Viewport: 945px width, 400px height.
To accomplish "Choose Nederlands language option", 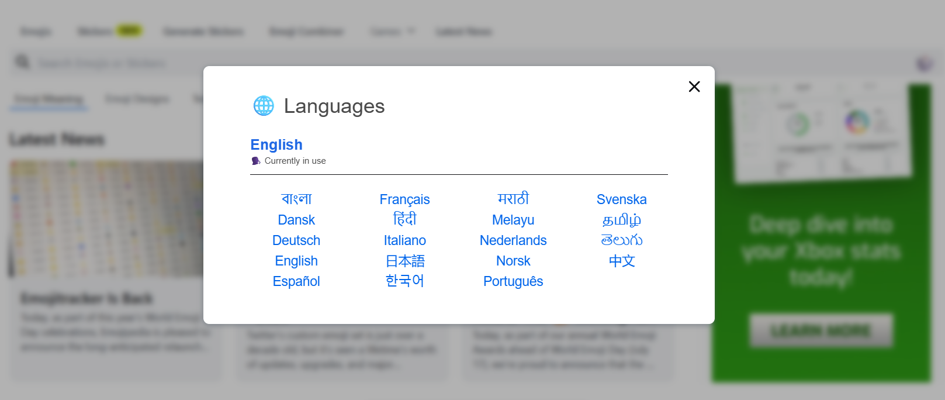I will 513,240.
